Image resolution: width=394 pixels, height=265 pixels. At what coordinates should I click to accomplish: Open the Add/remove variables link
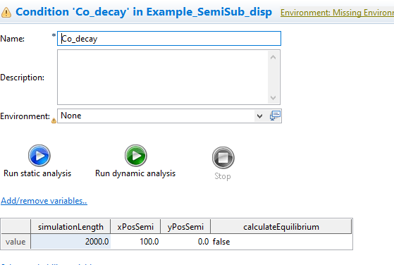pos(44,201)
